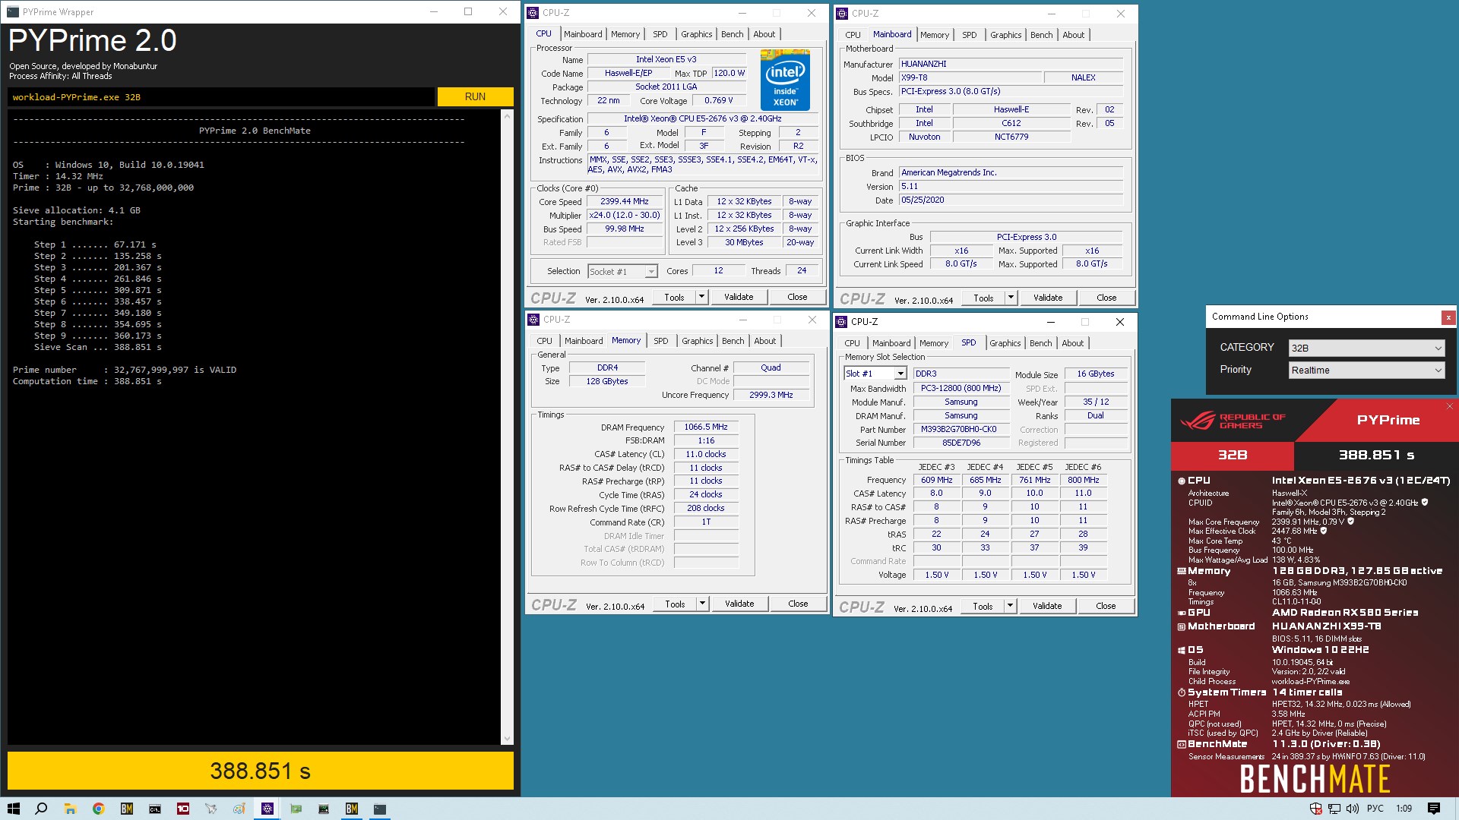Click the yellow 388.851 s result bar
This screenshot has width=1459, height=820.
tap(261, 771)
